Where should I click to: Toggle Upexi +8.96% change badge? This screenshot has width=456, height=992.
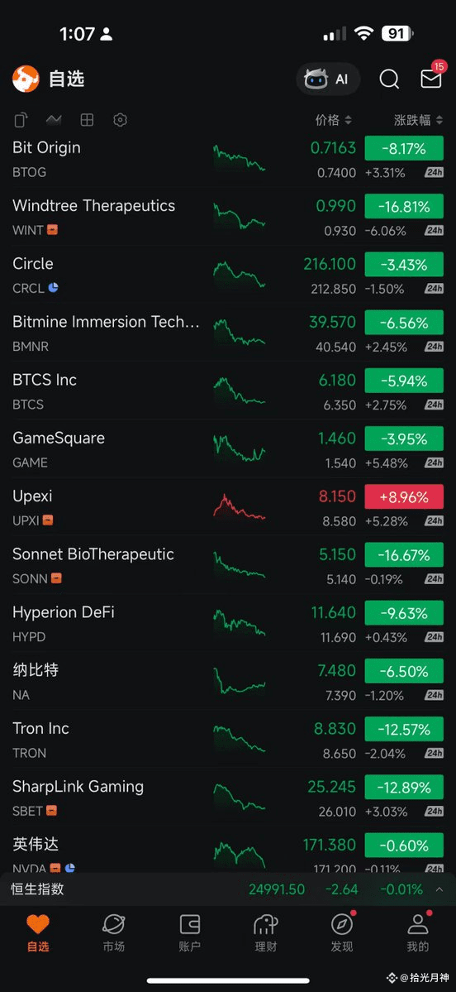(404, 496)
